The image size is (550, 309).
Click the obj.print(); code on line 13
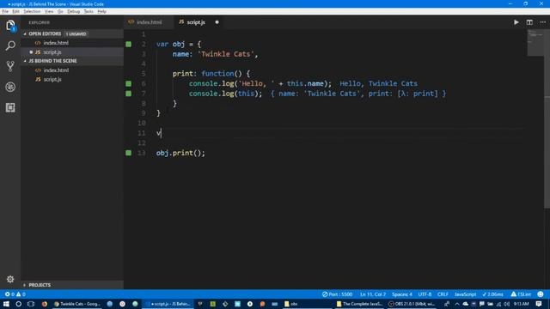[x=180, y=153]
